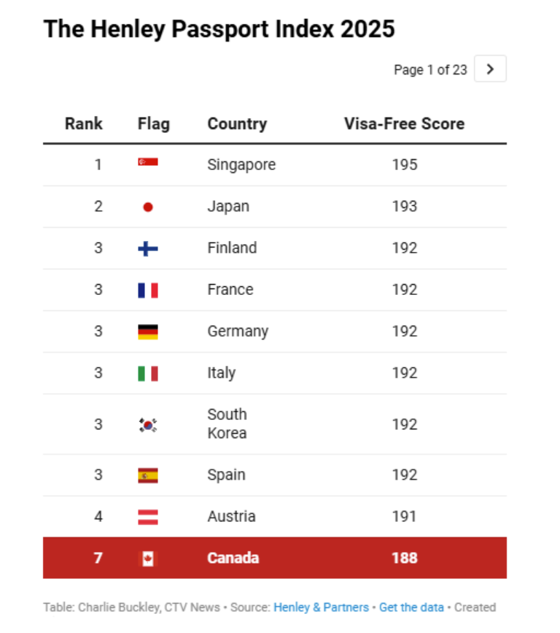The image size is (560, 633).
Task: Click the Canada flag icon
Action: click(x=148, y=559)
